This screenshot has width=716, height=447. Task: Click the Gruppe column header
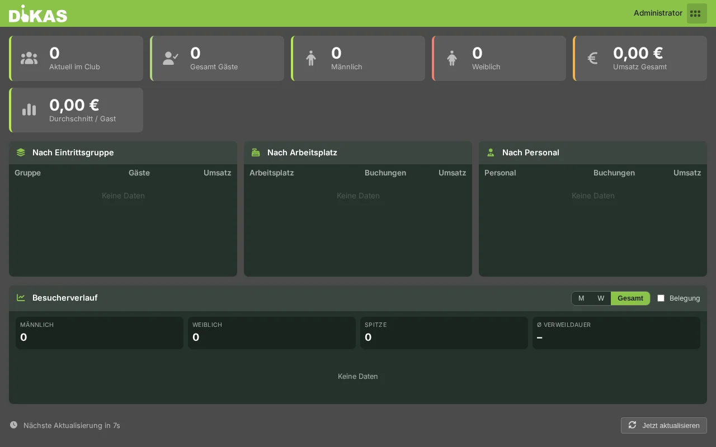(27, 173)
